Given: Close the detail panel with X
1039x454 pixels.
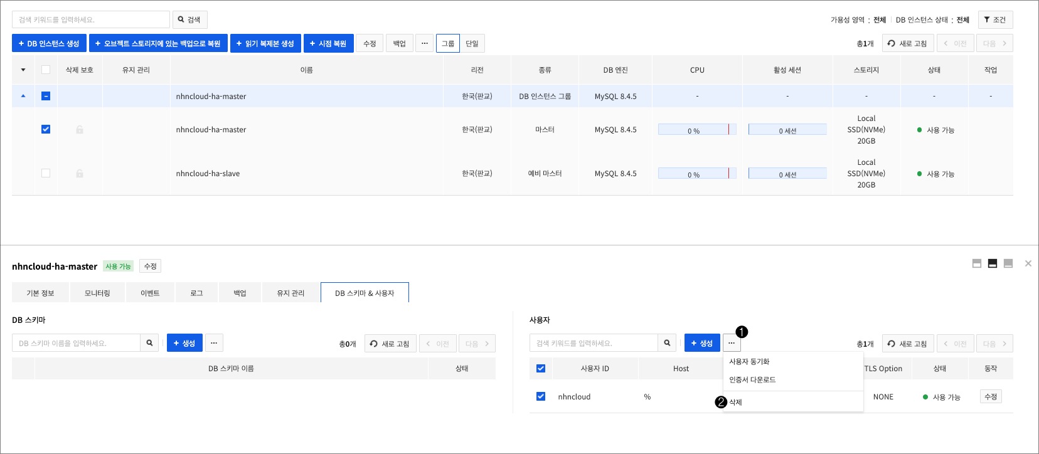Looking at the screenshot, I should (1028, 263).
